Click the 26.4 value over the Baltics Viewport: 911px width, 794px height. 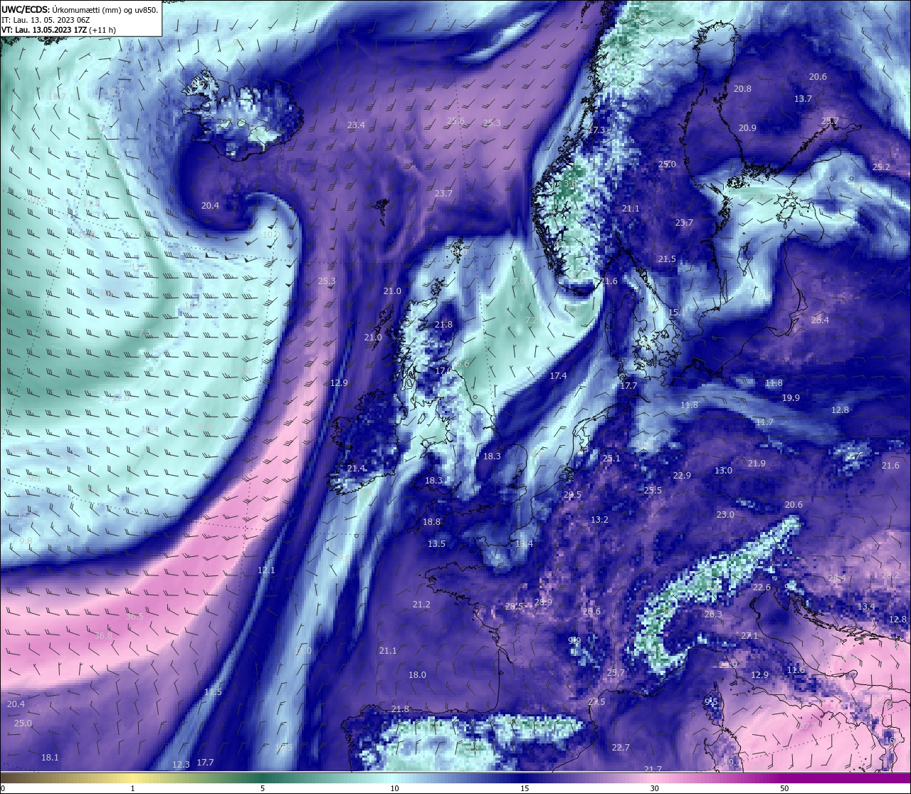coord(820,320)
